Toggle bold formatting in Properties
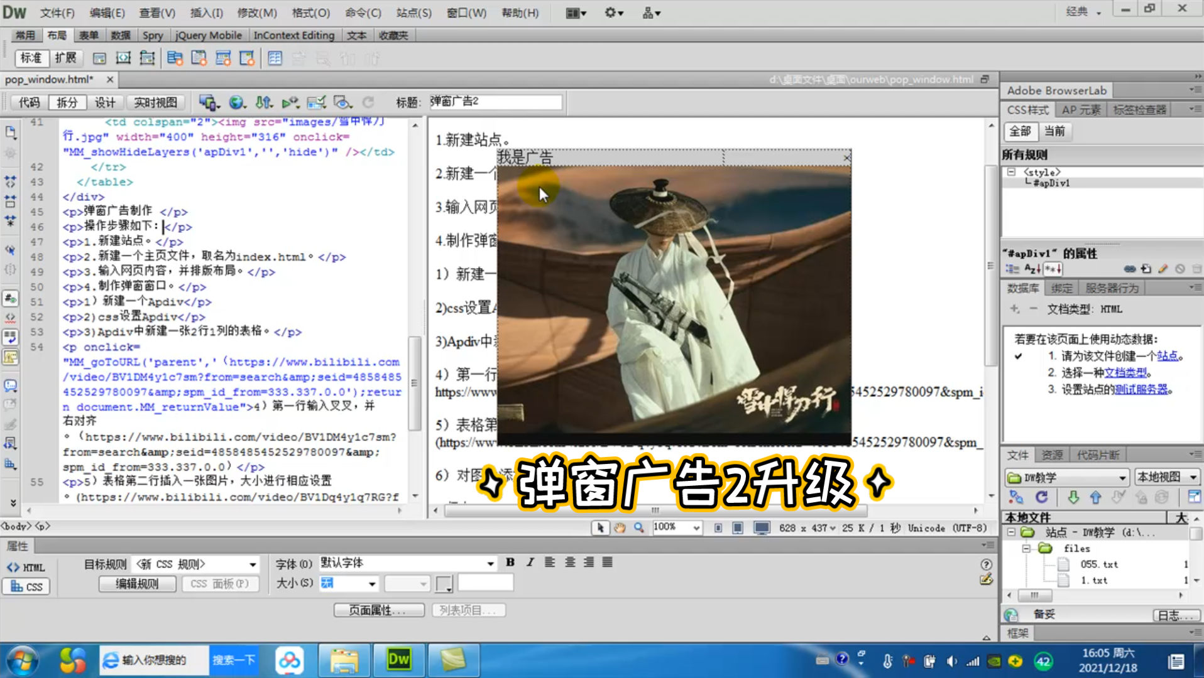 click(510, 562)
